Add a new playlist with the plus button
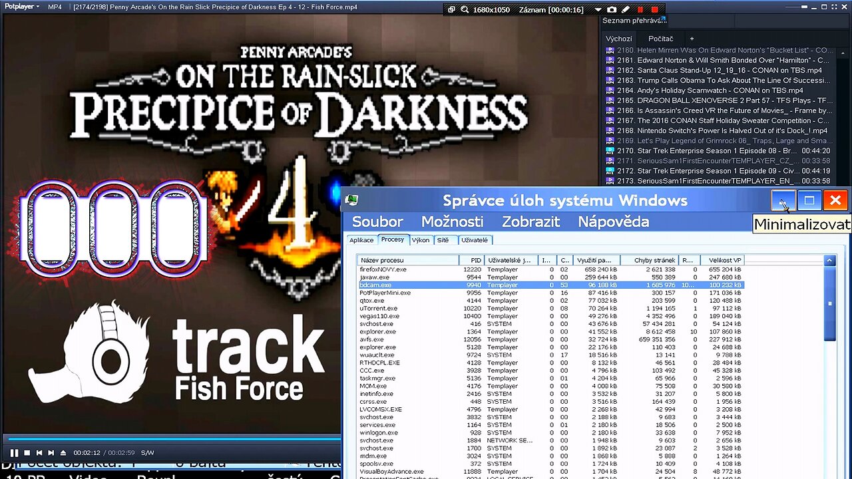The width and height of the screenshot is (852, 479). pyautogui.click(x=692, y=39)
